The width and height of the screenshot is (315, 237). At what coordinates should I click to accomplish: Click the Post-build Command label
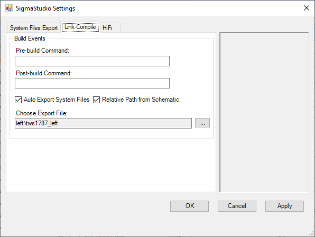point(44,73)
